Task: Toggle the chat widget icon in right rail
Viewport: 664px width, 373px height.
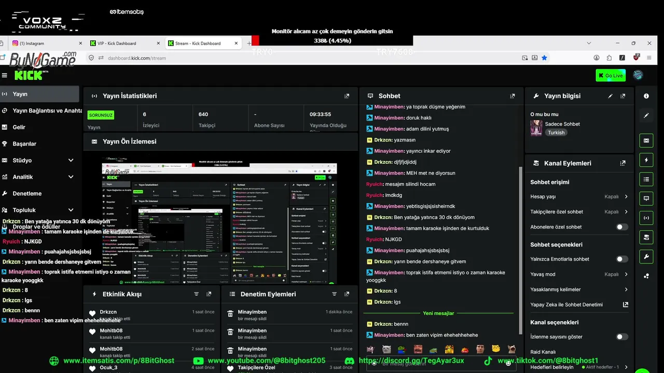Action: [x=646, y=198]
